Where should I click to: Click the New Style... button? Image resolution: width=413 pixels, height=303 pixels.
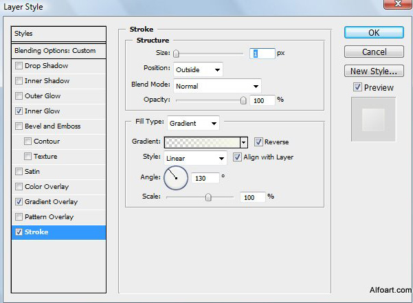[x=374, y=71]
